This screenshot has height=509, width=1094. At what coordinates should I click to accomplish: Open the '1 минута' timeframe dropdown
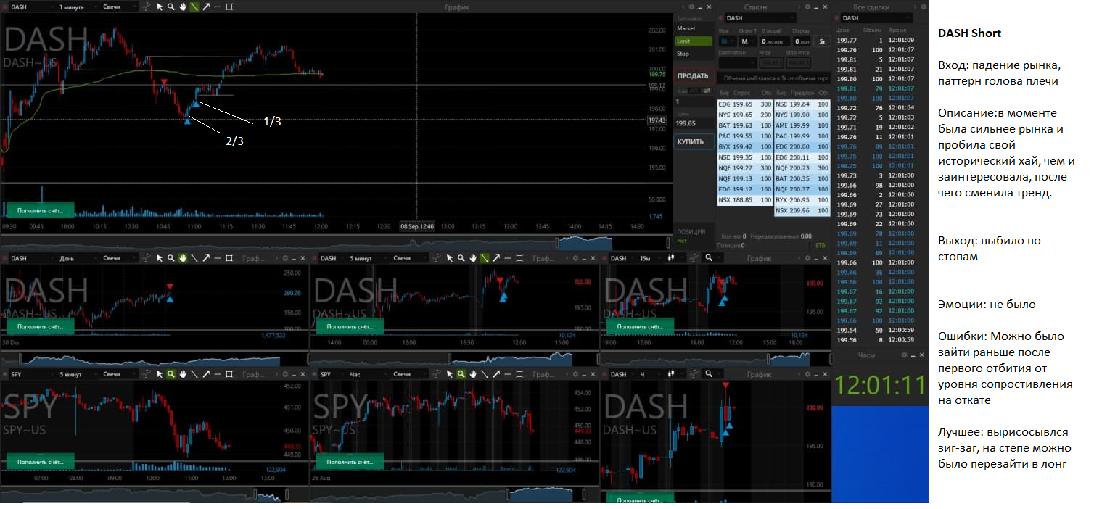[x=78, y=7]
